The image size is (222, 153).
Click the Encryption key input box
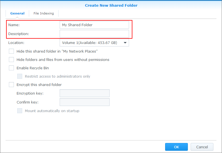pyautogui.click(x=85, y=93)
